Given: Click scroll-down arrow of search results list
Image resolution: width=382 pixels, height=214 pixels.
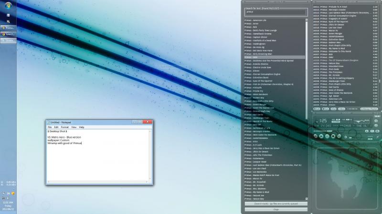Looking at the screenshot, I should pos(307,199).
